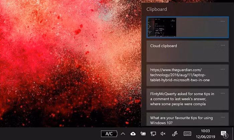The height and width of the screenshot is (140, 234).
Task: Open the A/C battery status indicator
Action: [x=109, y=134]
